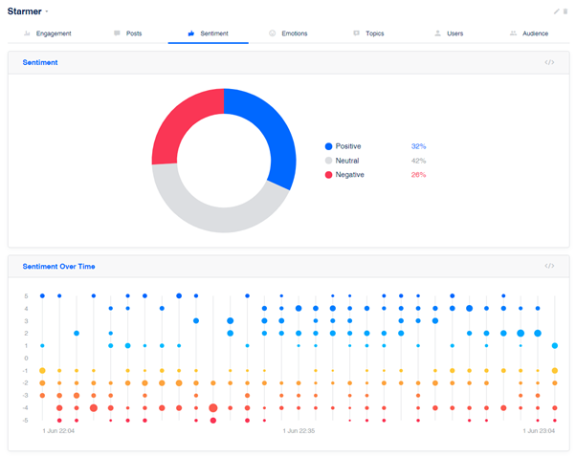
Task: Click the 1 Jun 23:04 axis label
Action: [539, 431]
